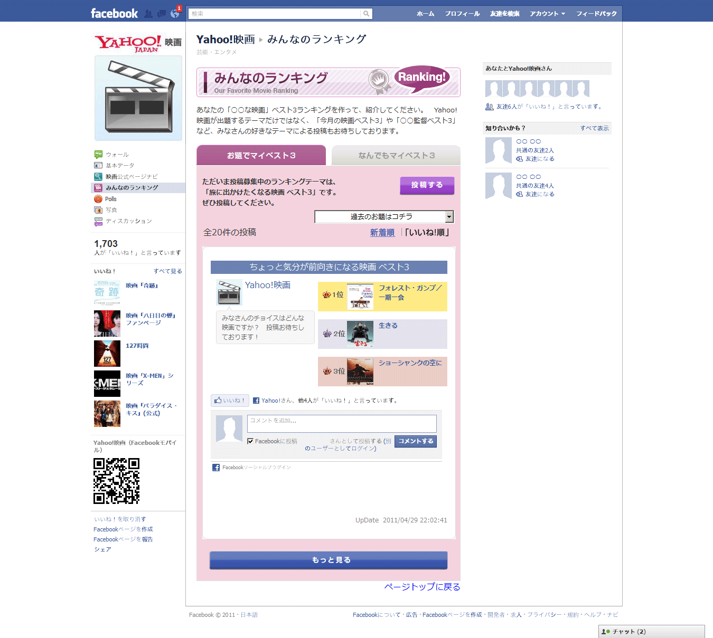
Task: Open Yahoo!映画 clapperboard avatar in post
Action: click(229, 292)
